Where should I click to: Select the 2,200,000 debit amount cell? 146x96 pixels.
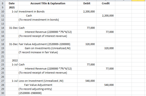click(87, 12)
